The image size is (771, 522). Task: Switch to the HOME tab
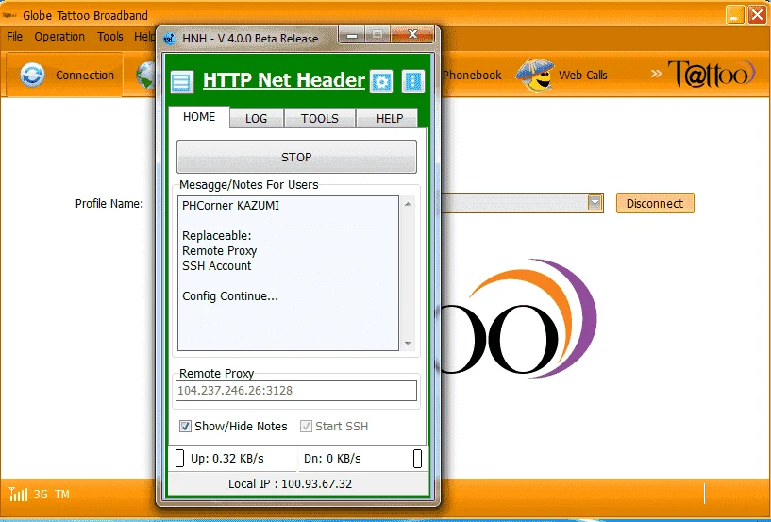tap(199, 117)
